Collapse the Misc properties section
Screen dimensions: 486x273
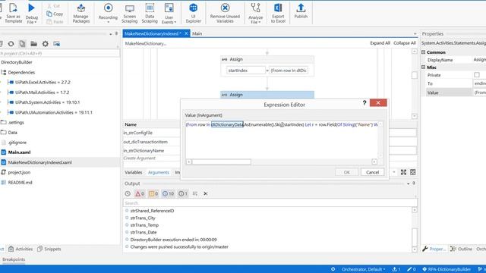click(424, 67)
